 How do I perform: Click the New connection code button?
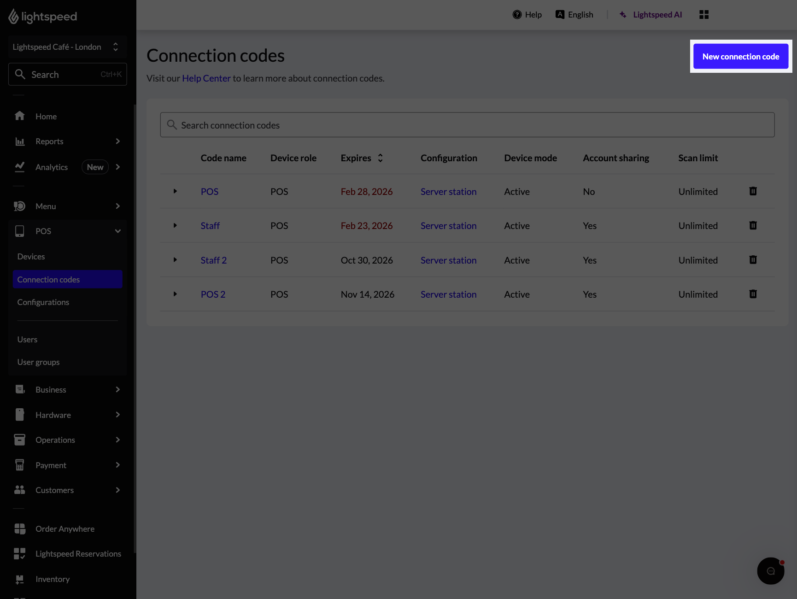pos(740,56)
